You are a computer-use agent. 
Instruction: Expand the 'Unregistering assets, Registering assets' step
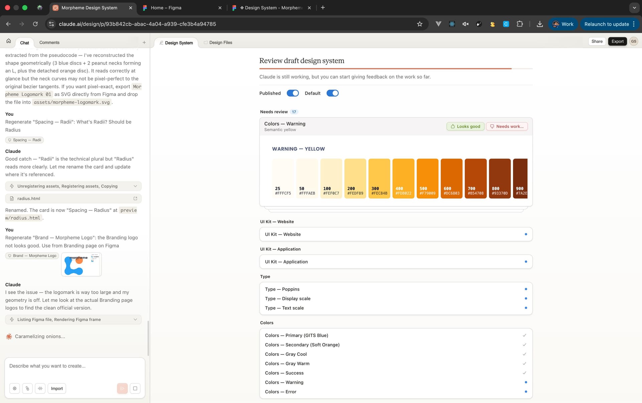coord(135,186)
